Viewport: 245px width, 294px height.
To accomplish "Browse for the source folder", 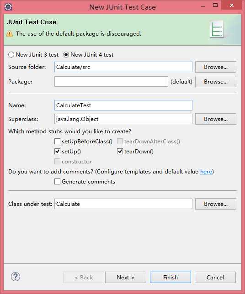I will click(216, 67).
